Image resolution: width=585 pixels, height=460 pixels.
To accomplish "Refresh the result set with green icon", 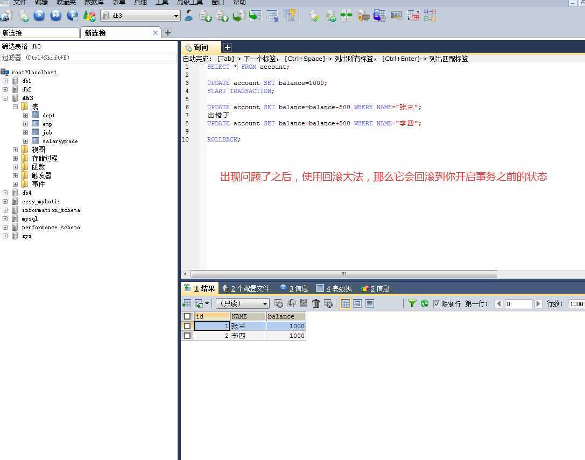I will coord(425,303).
